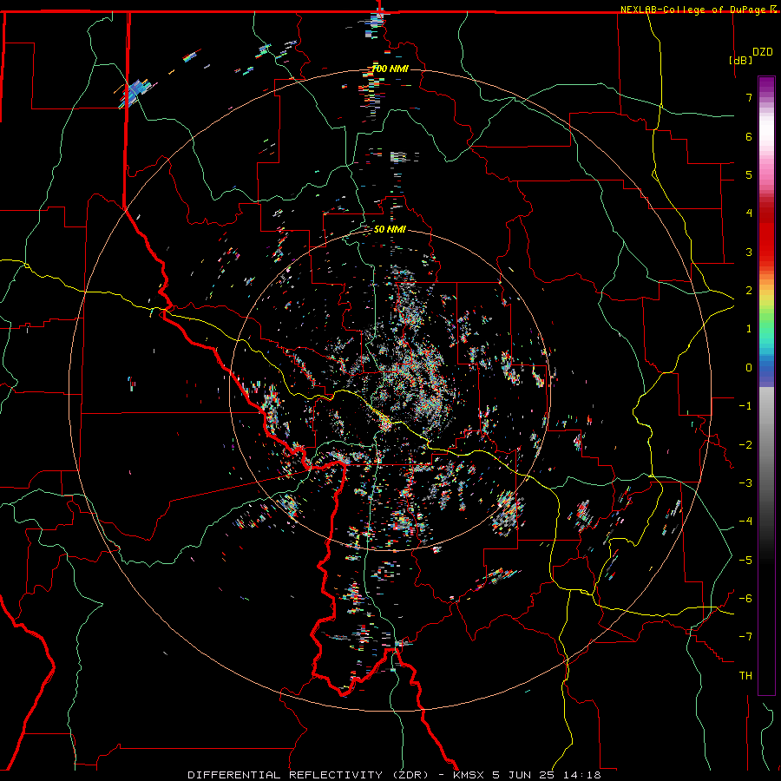Click the [dB] units label
The width and height of the screenshot is (781, 781).
click(740, 60)
